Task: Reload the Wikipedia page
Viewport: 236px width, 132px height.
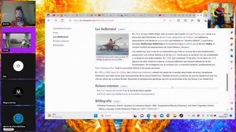Action: (62, 21)
